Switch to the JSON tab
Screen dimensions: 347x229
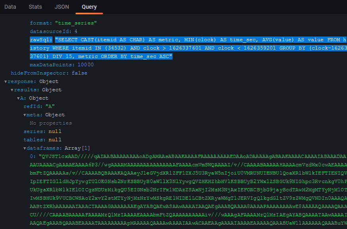[62, 6]
